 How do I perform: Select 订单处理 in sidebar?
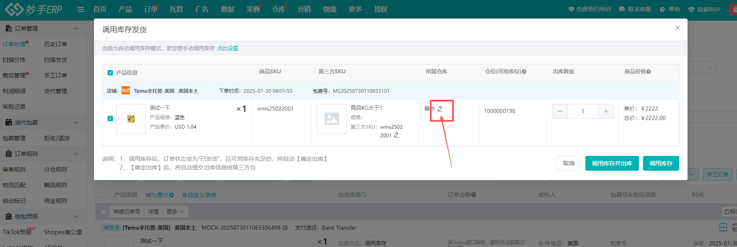[x=14, y=44]
